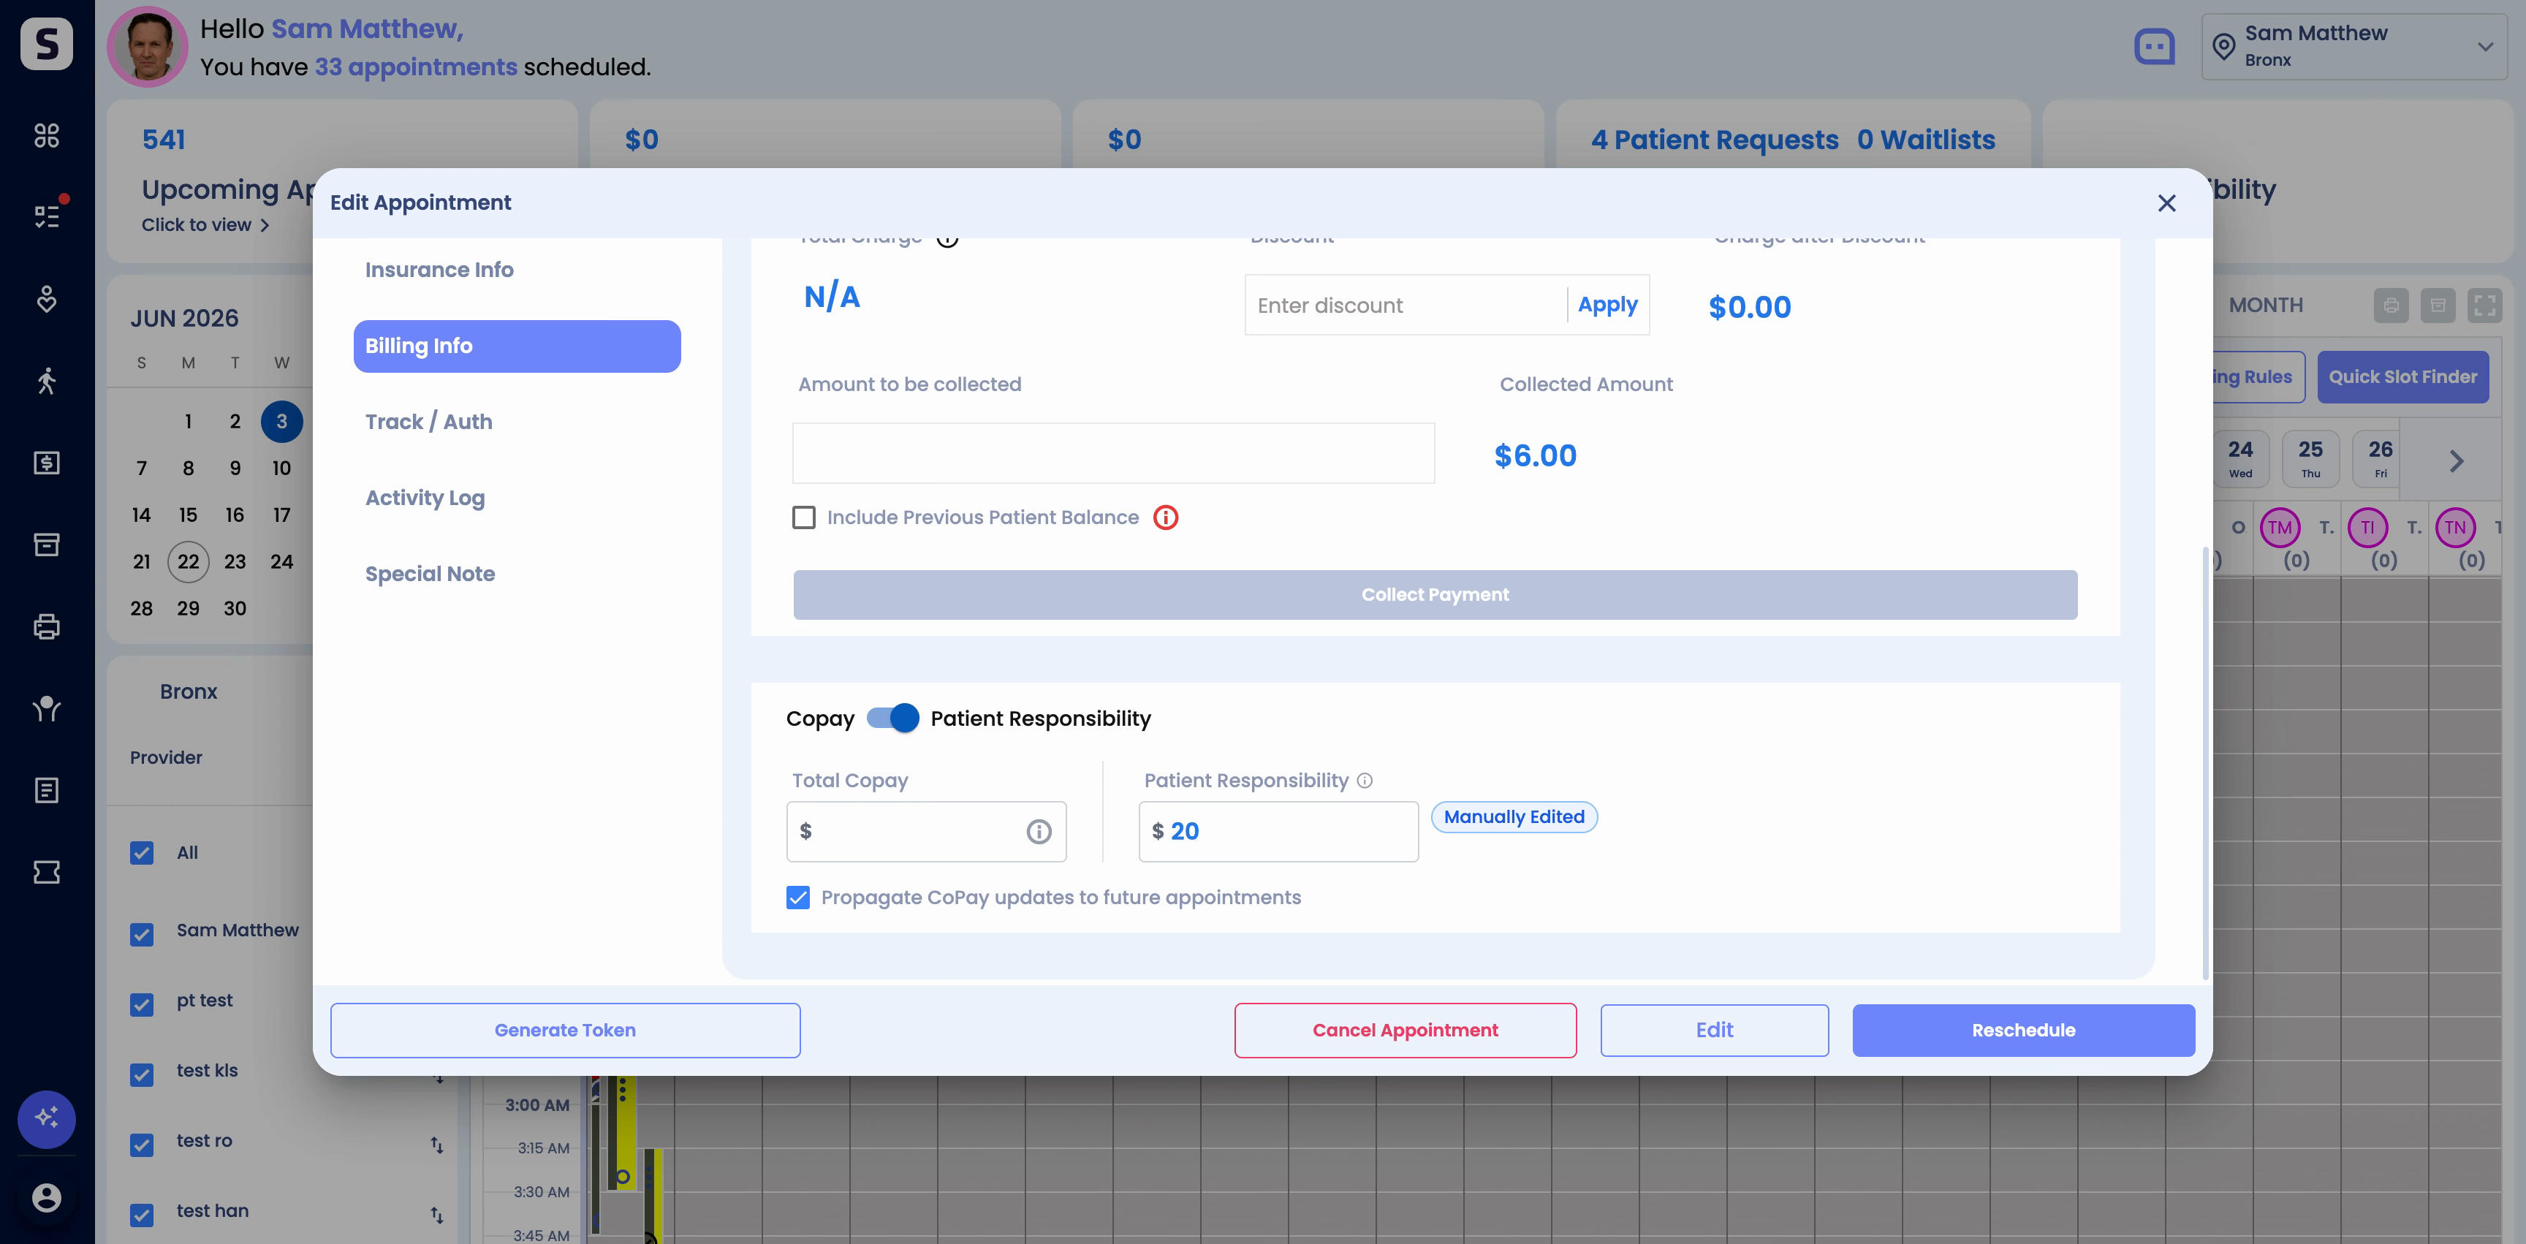Click the Manually Edited badge
The height and width of the screenshot is (1244, 2526).
click(x=1514, y=818)
